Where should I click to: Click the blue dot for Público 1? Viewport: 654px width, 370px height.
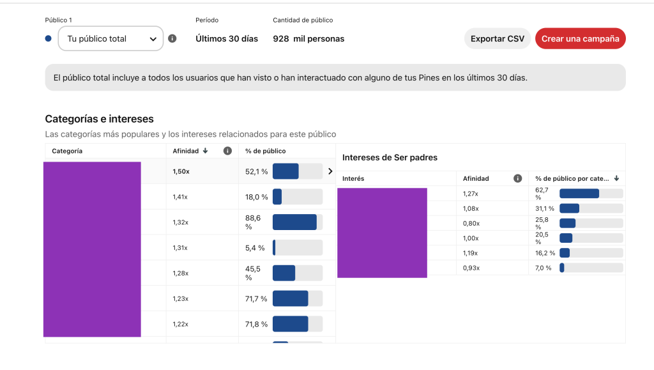pyautogui.click(x=49, y=38)
